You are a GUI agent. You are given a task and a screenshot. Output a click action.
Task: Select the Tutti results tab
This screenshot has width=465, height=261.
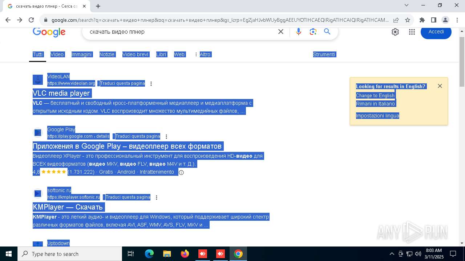click(x=37, y=54)
